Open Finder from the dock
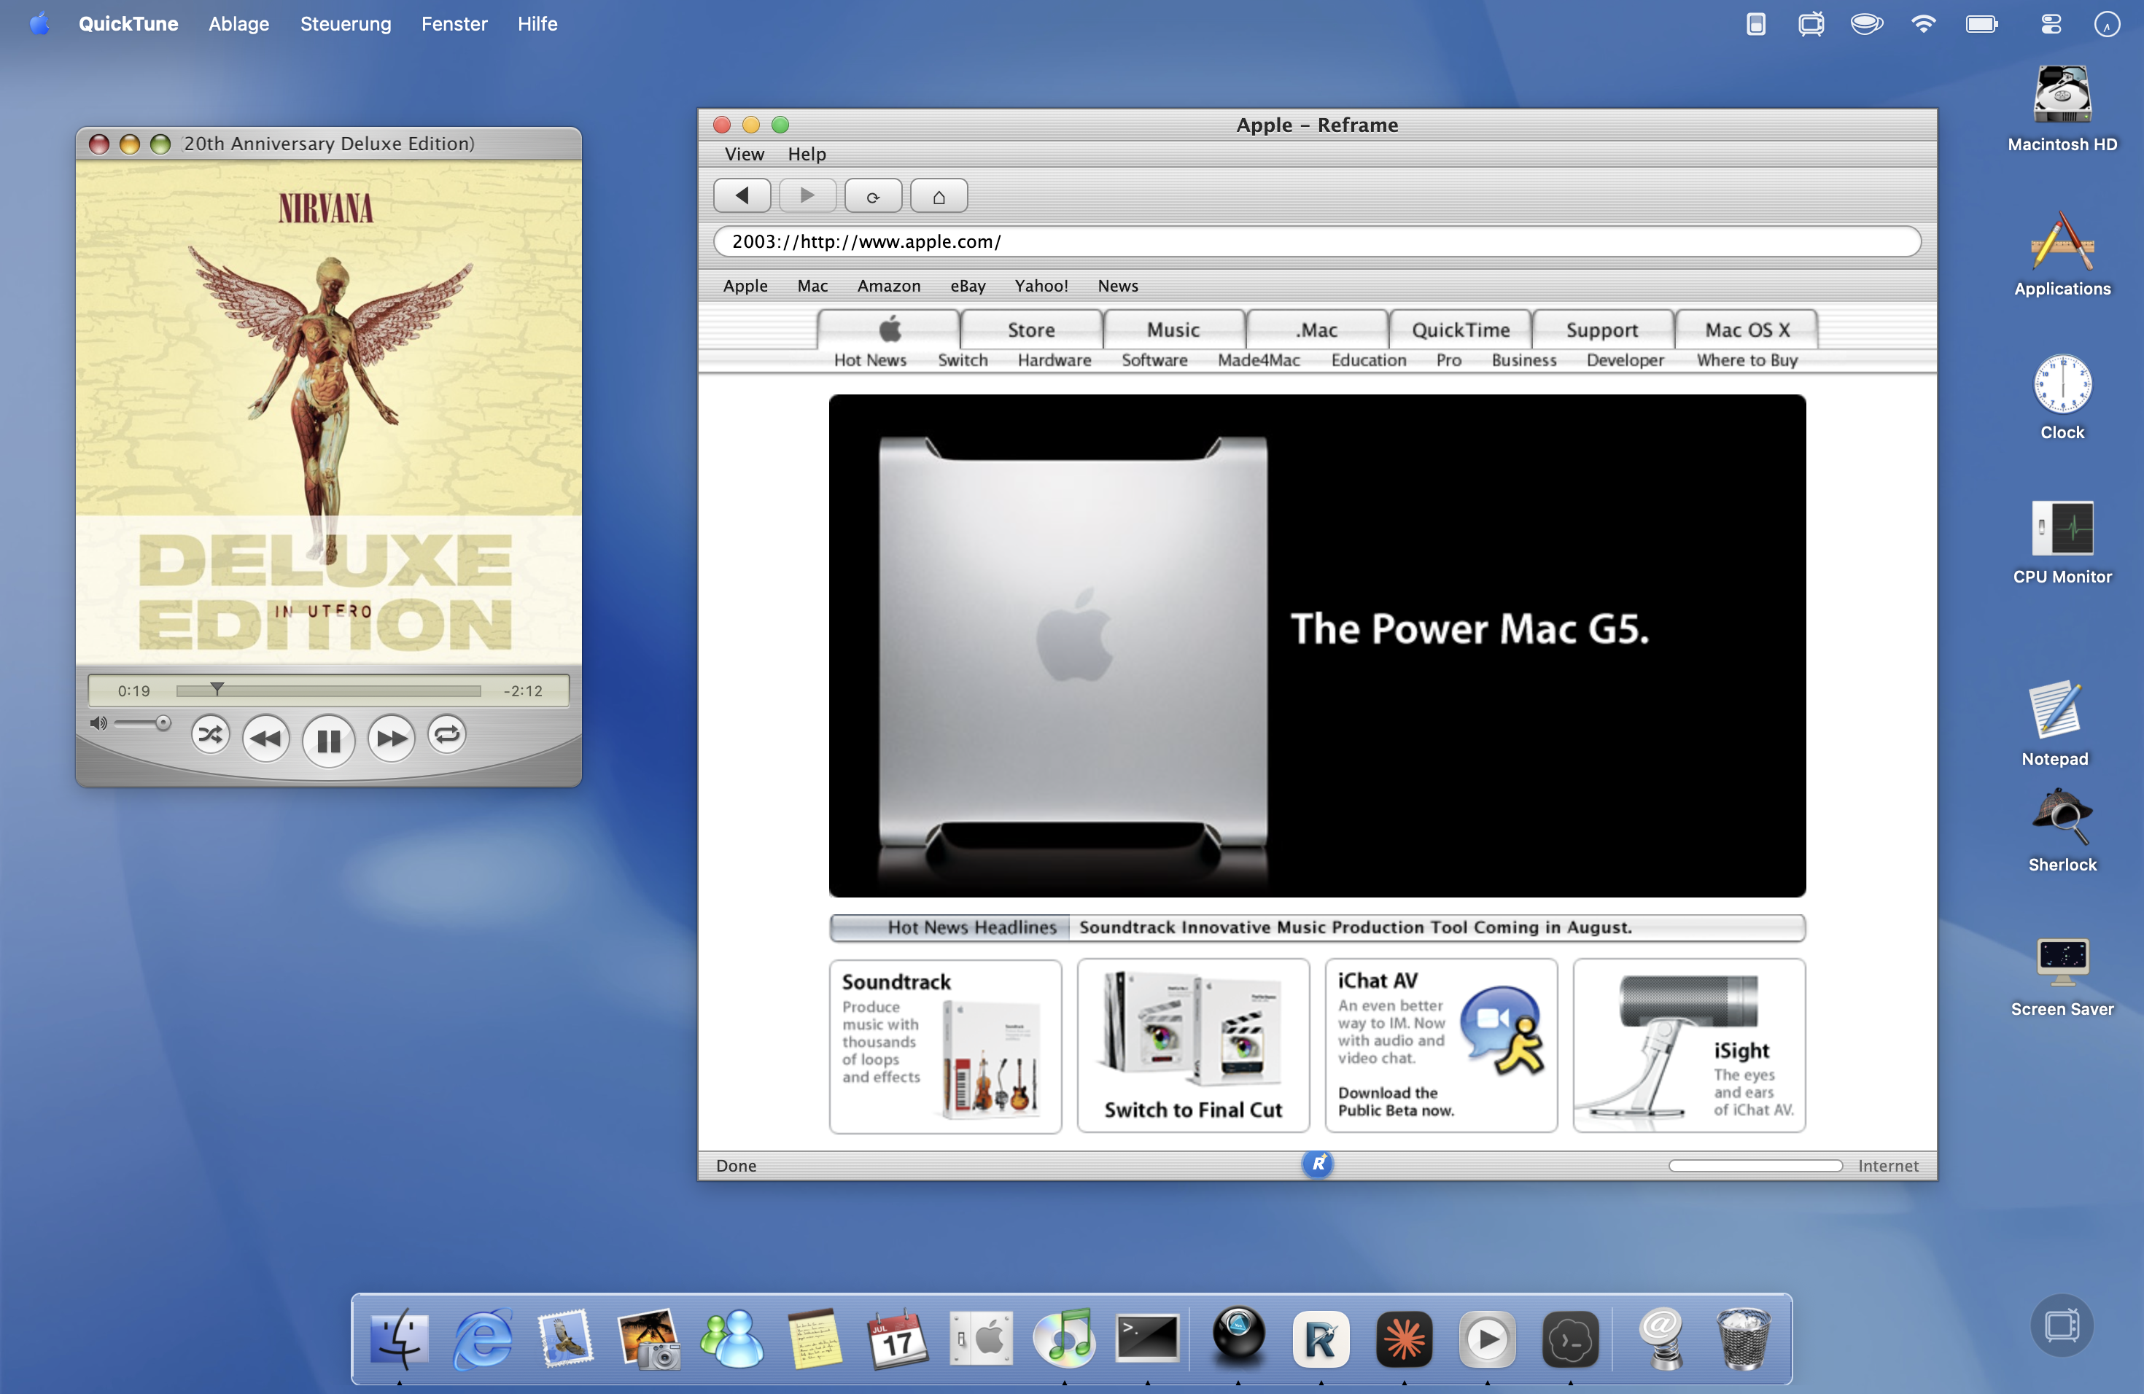This screenshot has width=2144, height=1394. click(x=399, y=1338)
